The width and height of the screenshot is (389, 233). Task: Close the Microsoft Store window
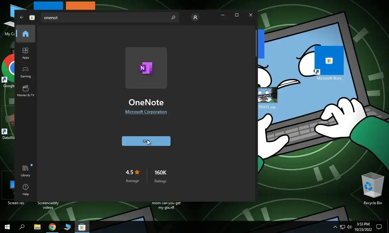(x=251, y=15)
